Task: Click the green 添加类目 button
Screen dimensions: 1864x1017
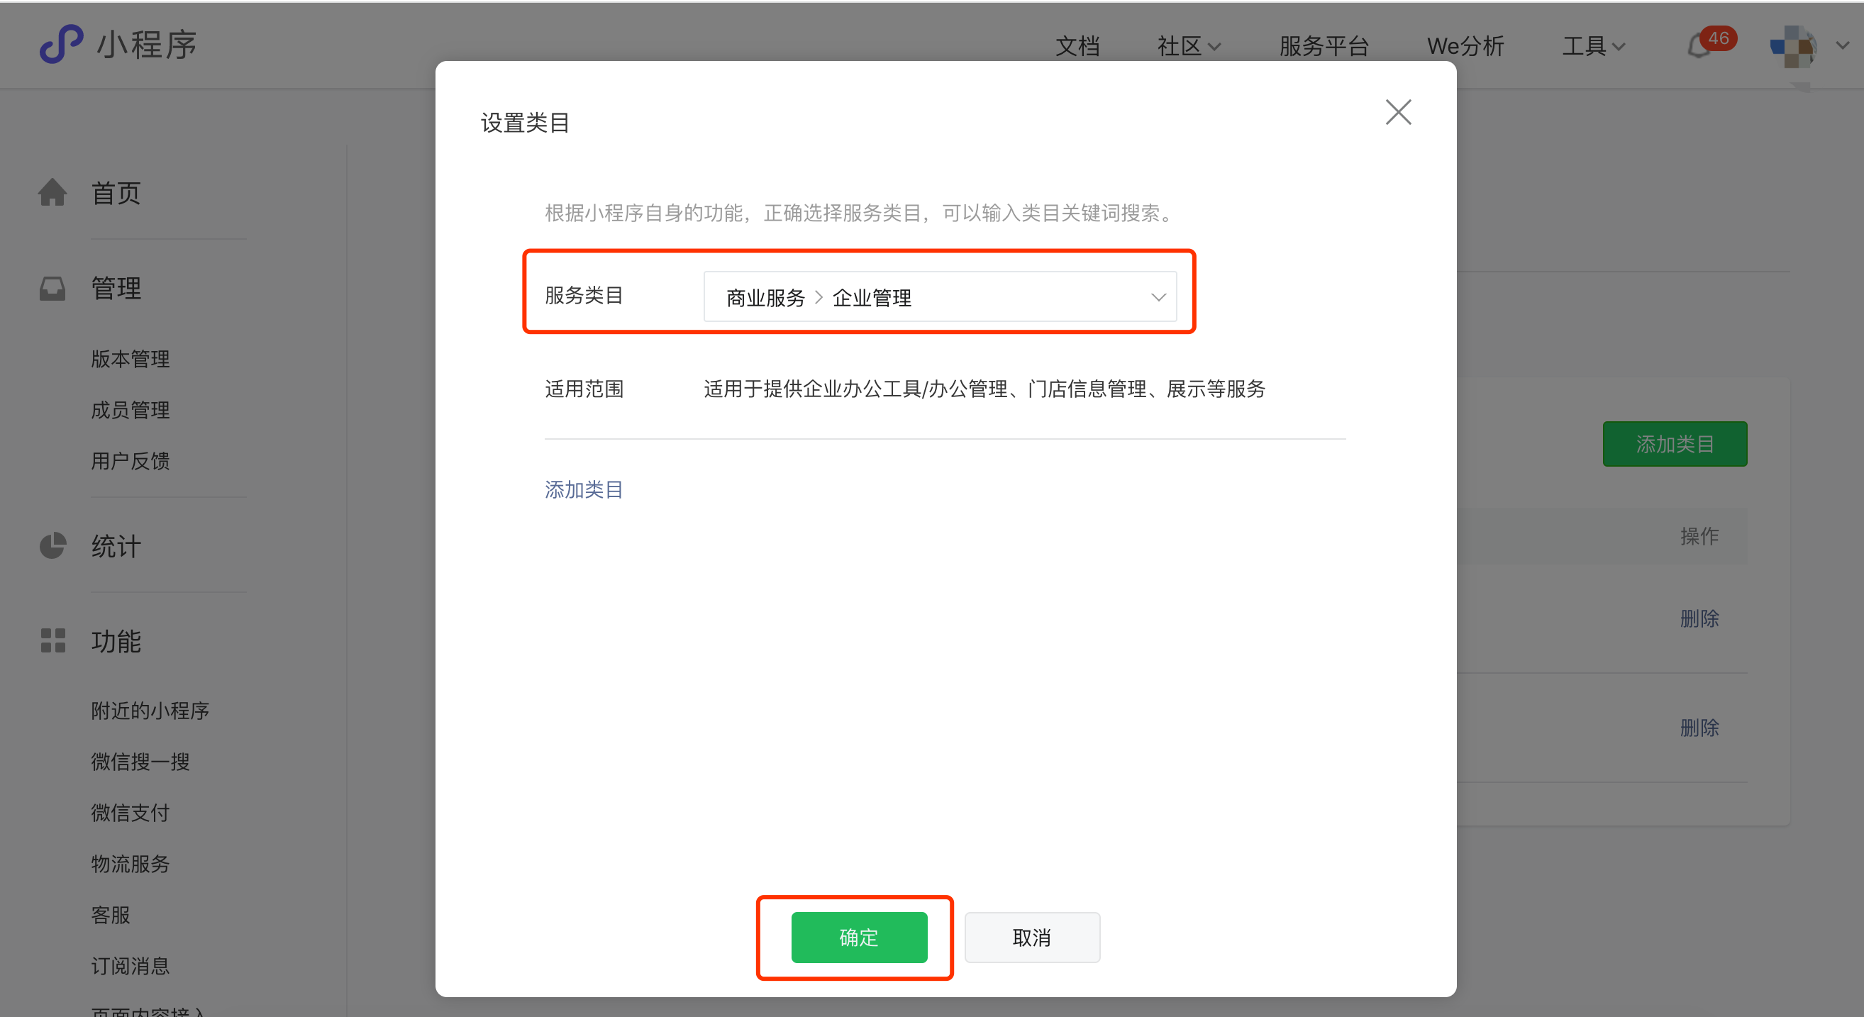Action: coord(1675,443)
